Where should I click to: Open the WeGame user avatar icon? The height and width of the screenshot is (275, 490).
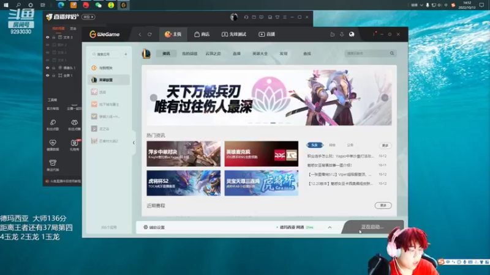tap(352, 34)
